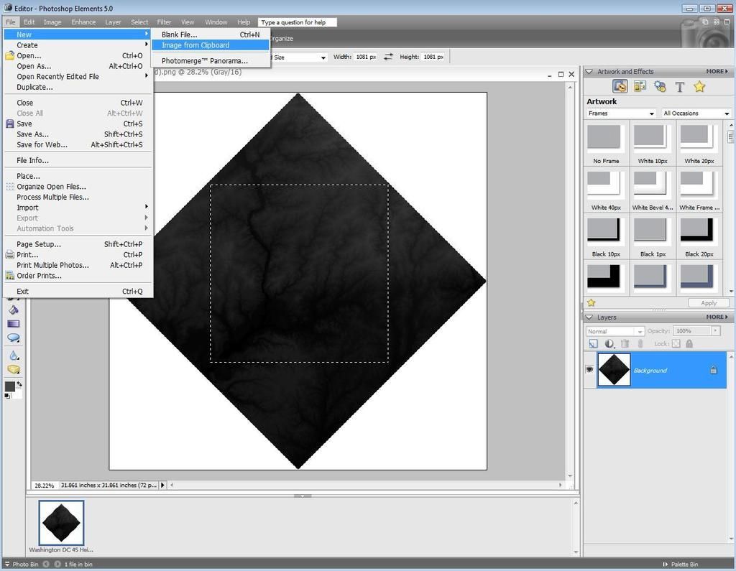
Task: Click MORE in Artwork and Effects panel
Action: [717, 71]
